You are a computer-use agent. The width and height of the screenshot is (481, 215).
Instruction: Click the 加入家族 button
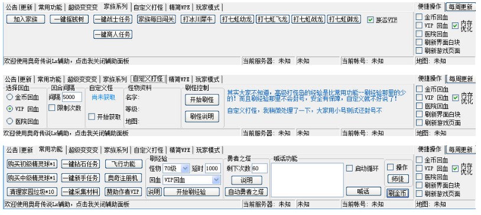25,19
